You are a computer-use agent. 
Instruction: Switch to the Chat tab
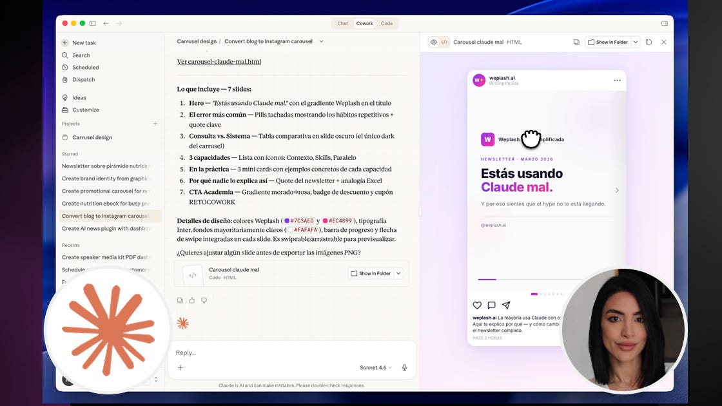[x=342, y=23]
